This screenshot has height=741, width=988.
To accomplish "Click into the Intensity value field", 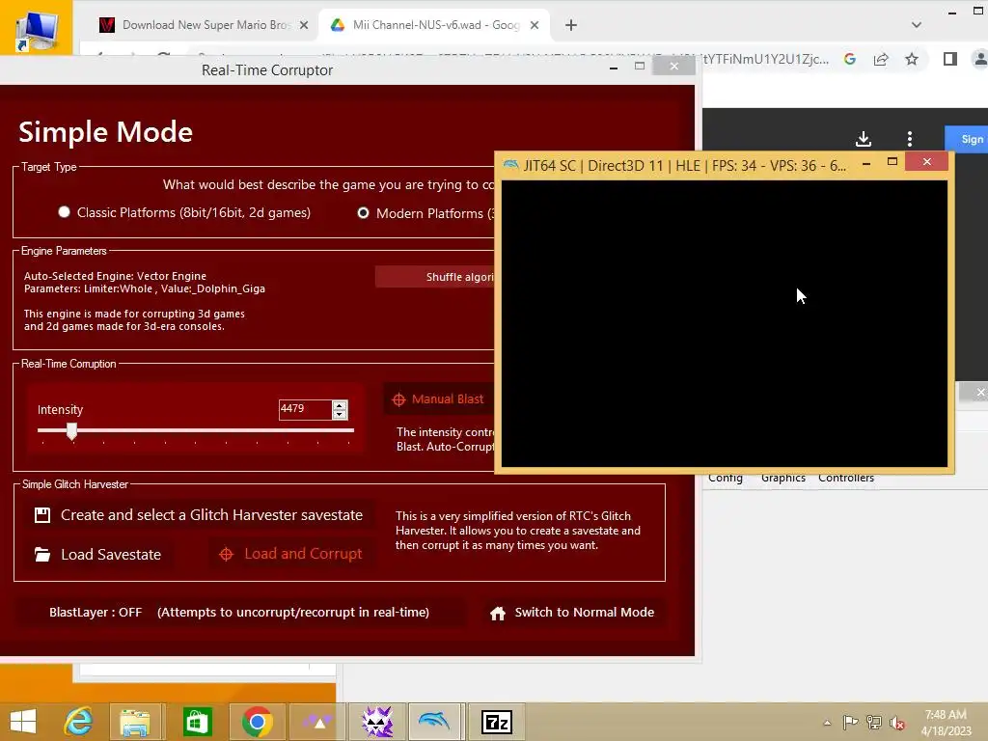I will 305,409.
